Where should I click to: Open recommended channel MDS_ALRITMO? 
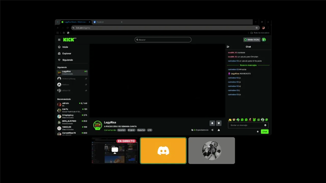(72, 122)
